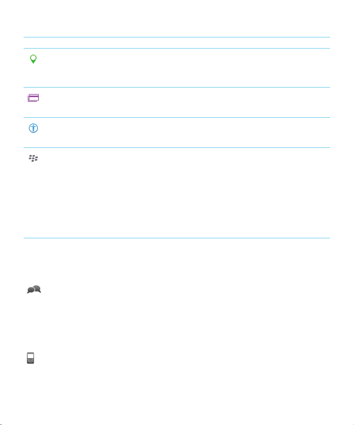This screenshot has height=425, width=354.
Task: Click the two overlapping gray speech bubbles
Action: point(34,289)
